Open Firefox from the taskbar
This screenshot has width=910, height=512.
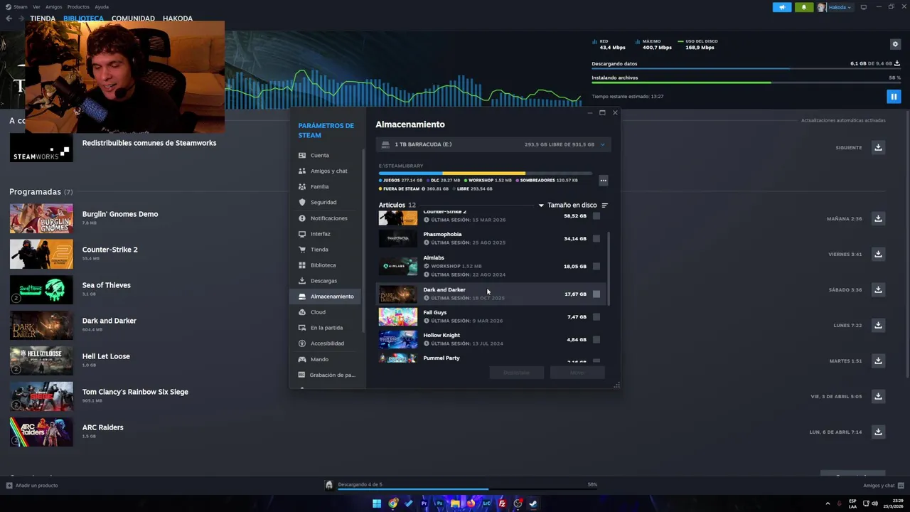tap(471, 503)
